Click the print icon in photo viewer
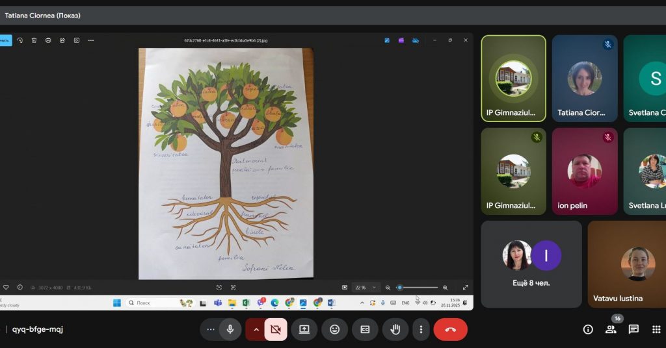 tap(48, 40)
